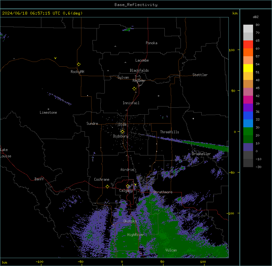Click the RedDeer city label

(139, 81)
